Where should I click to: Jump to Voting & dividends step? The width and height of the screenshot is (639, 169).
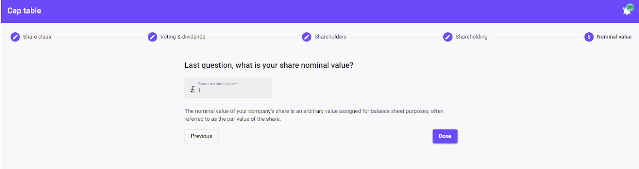click(x=183, y=37)
